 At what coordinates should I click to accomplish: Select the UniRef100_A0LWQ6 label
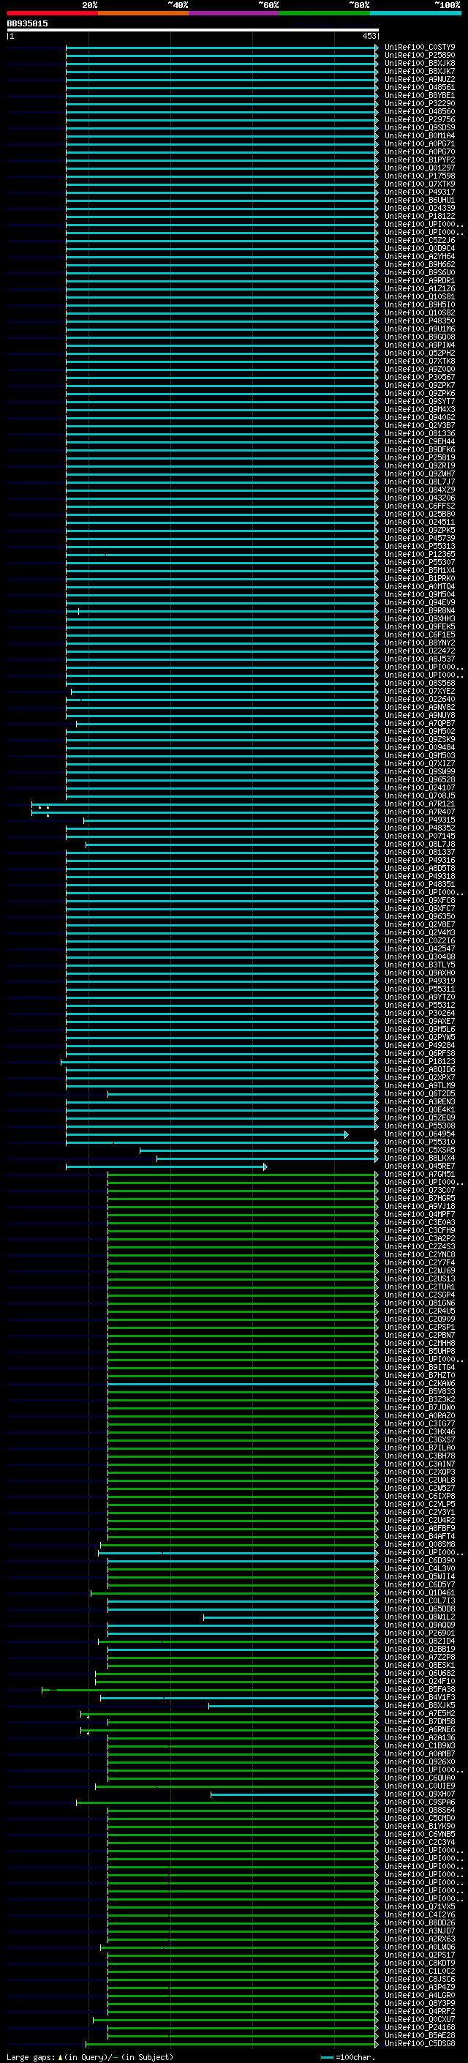point(420,1947)
